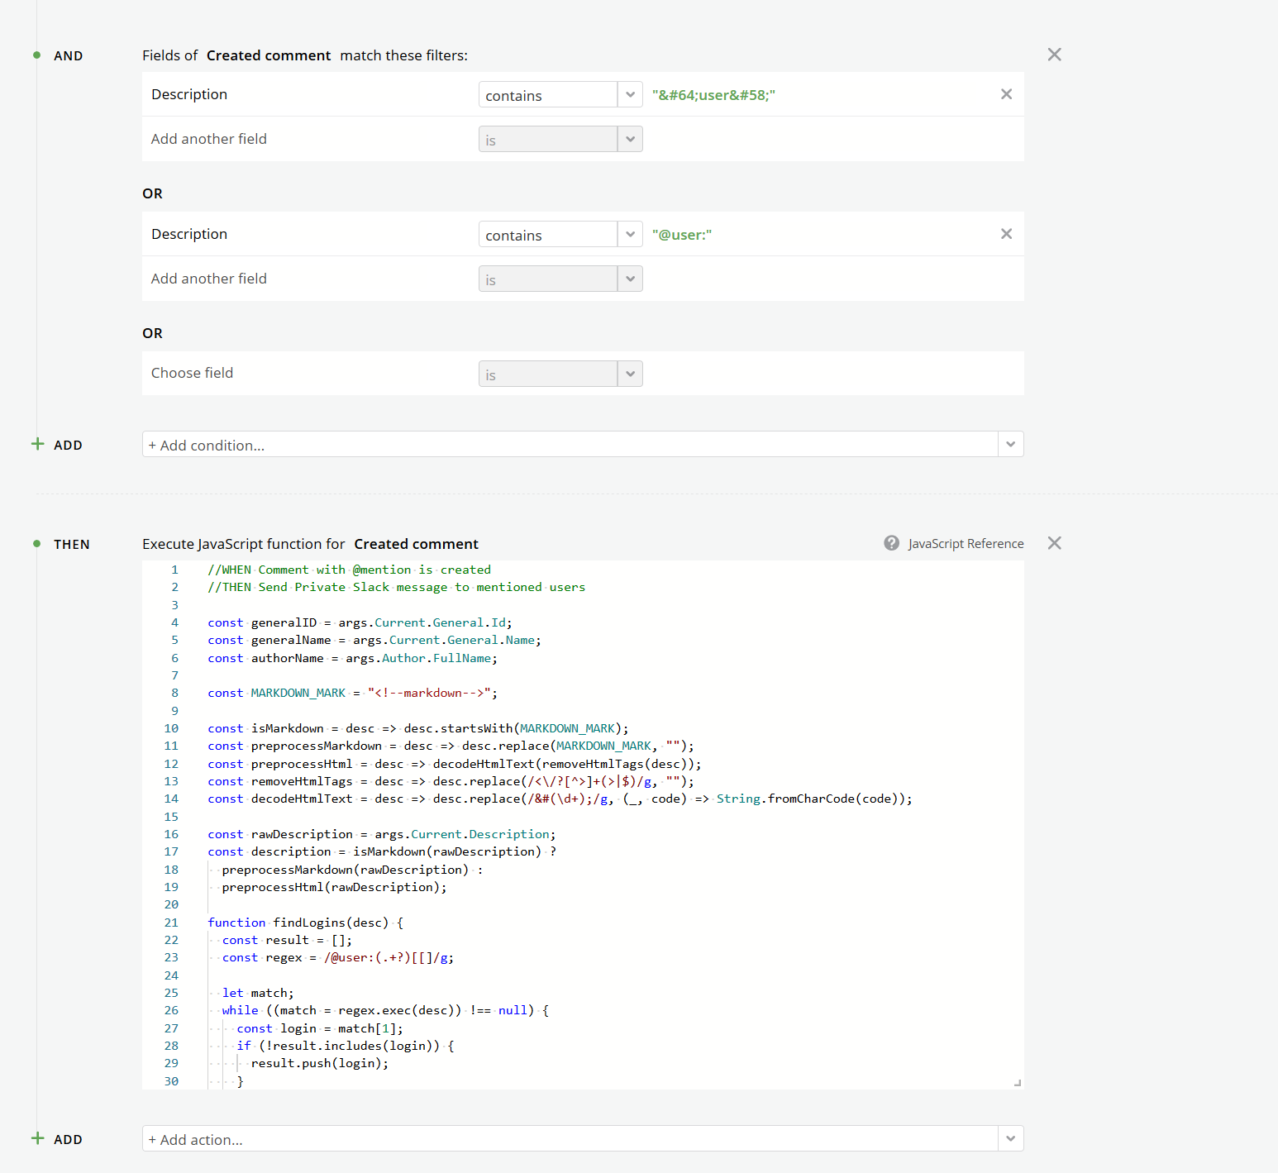
Task: Click the Add condition input field
Action: pyautogui.click(x=570, y=444)
